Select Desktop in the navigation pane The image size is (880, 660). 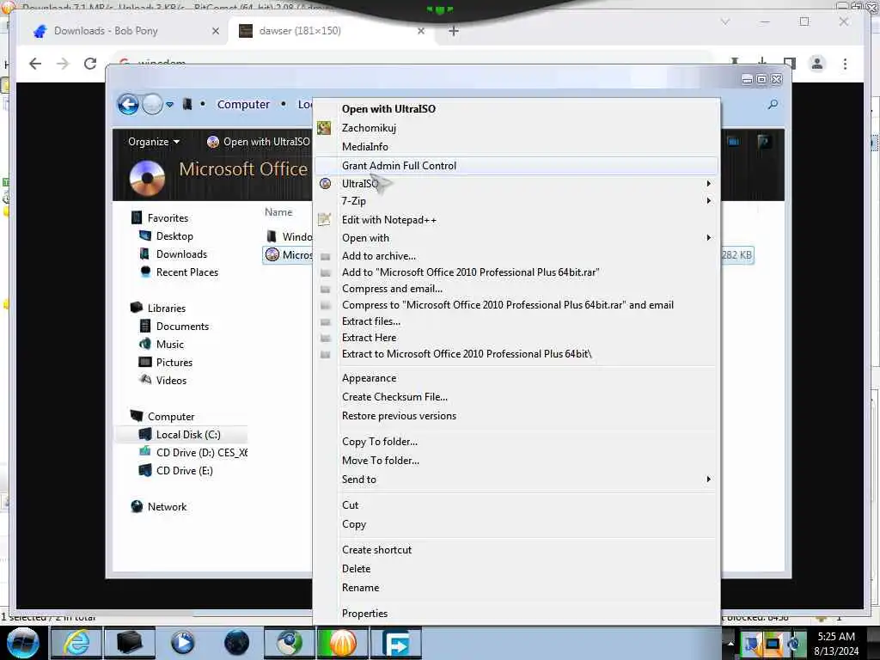click(x=174, y=236)
